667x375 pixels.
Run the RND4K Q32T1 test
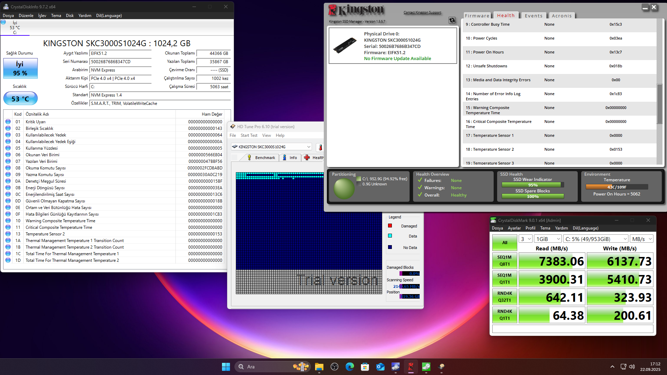pyautogui.click(x=505, y=297)
